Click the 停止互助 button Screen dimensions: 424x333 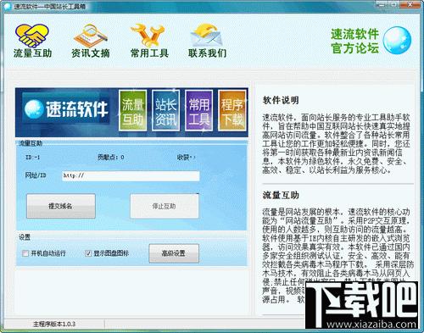coord(165,206)
